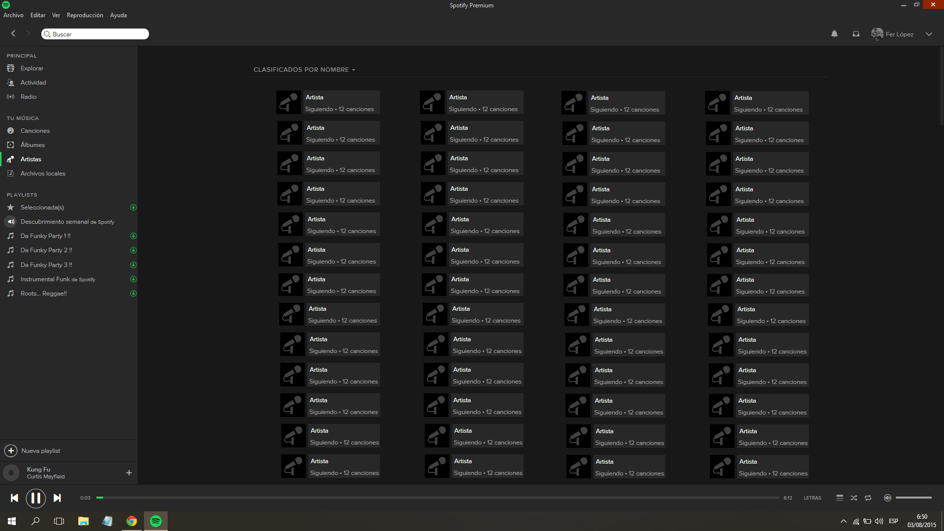The image size is (944, 531).
Task: Click the Buscar search field
Action: pyautogui.click(x=95, y=34)
